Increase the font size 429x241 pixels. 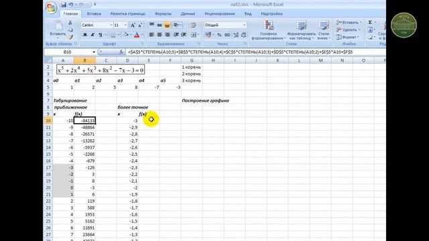tap(133, 25)
